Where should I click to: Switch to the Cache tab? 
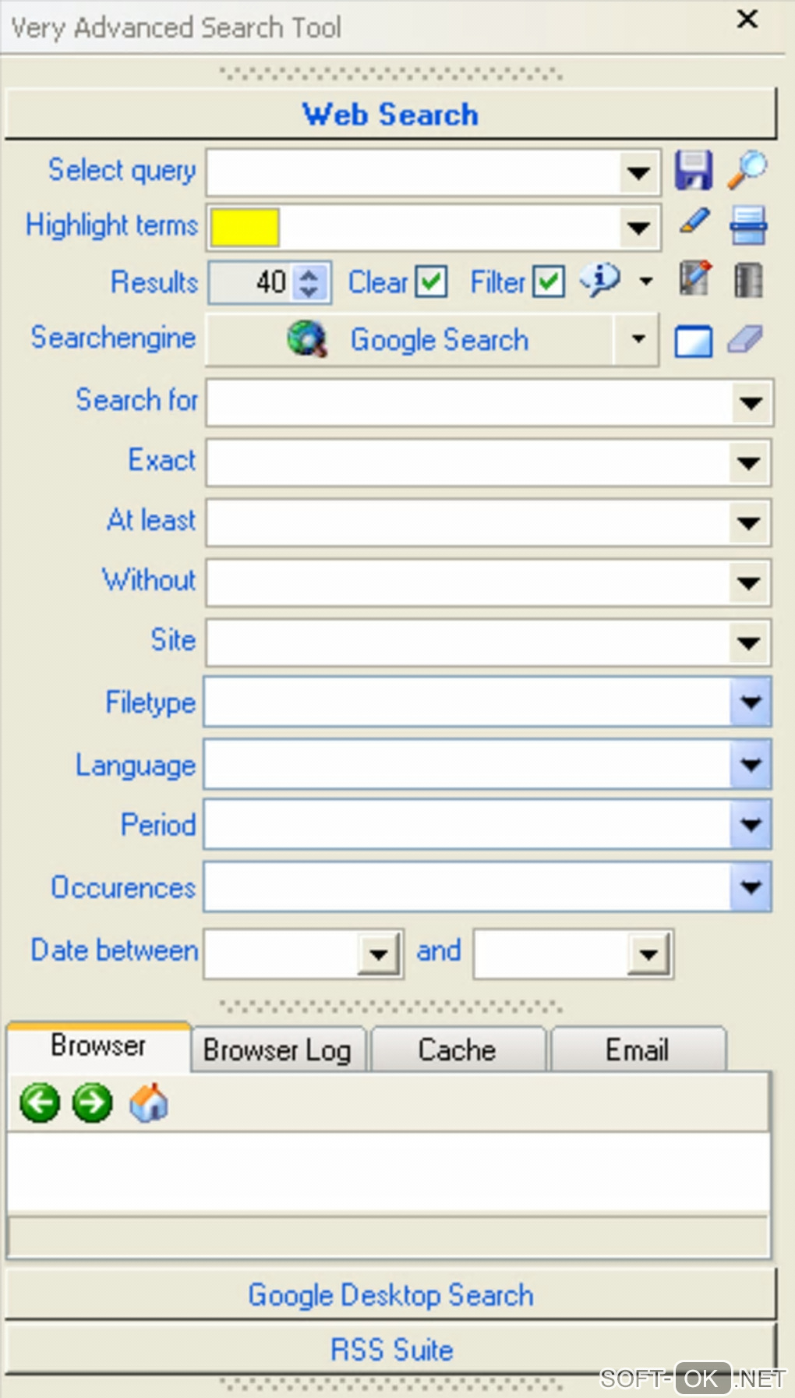(x=458, y=1050)
